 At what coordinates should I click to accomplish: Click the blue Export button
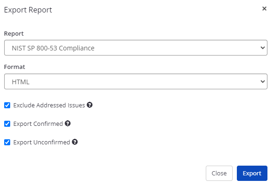click(252, 174)
